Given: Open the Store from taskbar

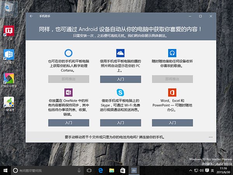Looking at the screenshot, I should click(x=123, y=171).
